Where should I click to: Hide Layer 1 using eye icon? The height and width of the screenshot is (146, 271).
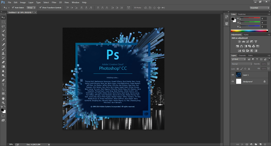[233, 75]
